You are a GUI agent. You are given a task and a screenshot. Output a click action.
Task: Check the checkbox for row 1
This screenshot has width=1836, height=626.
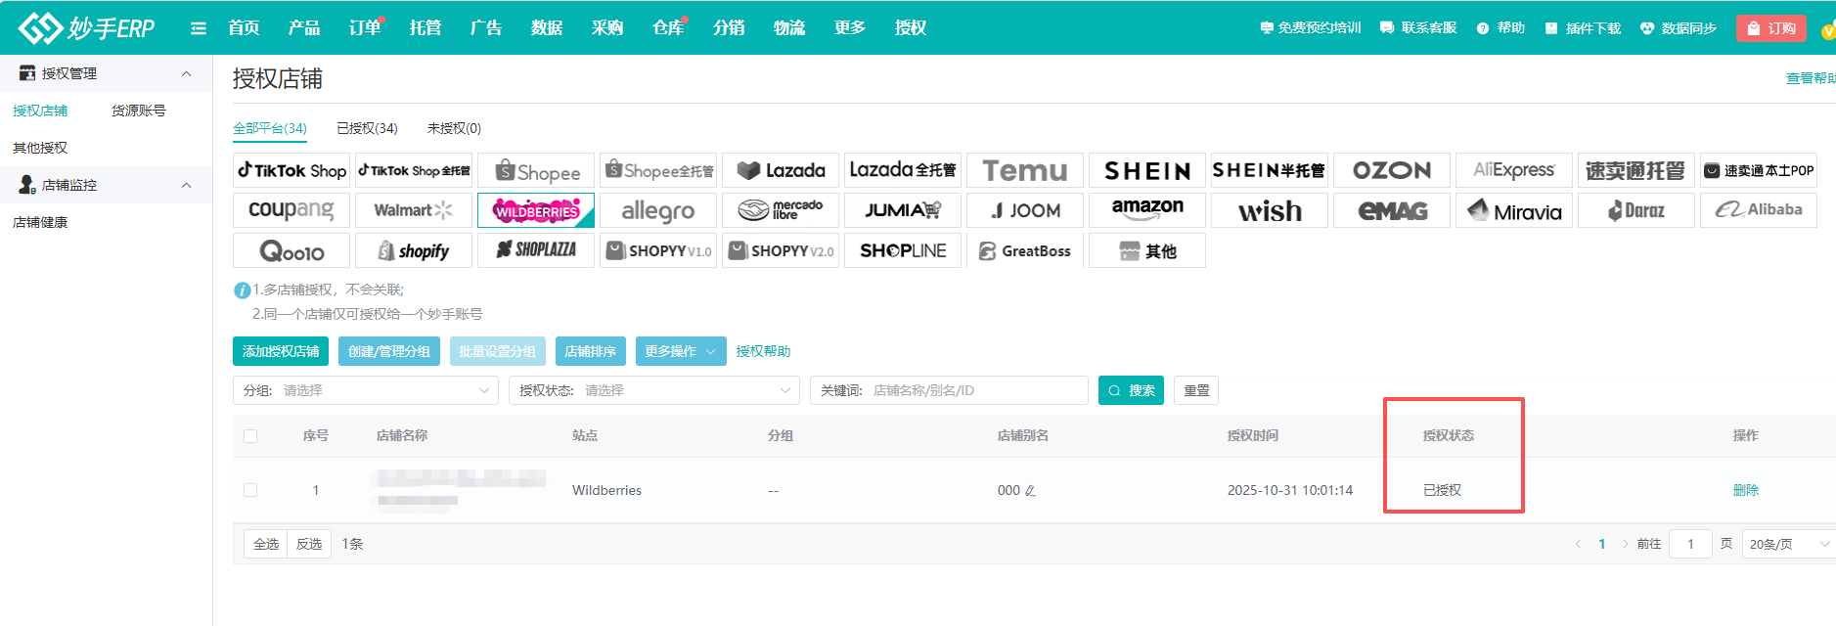point(250,490)
